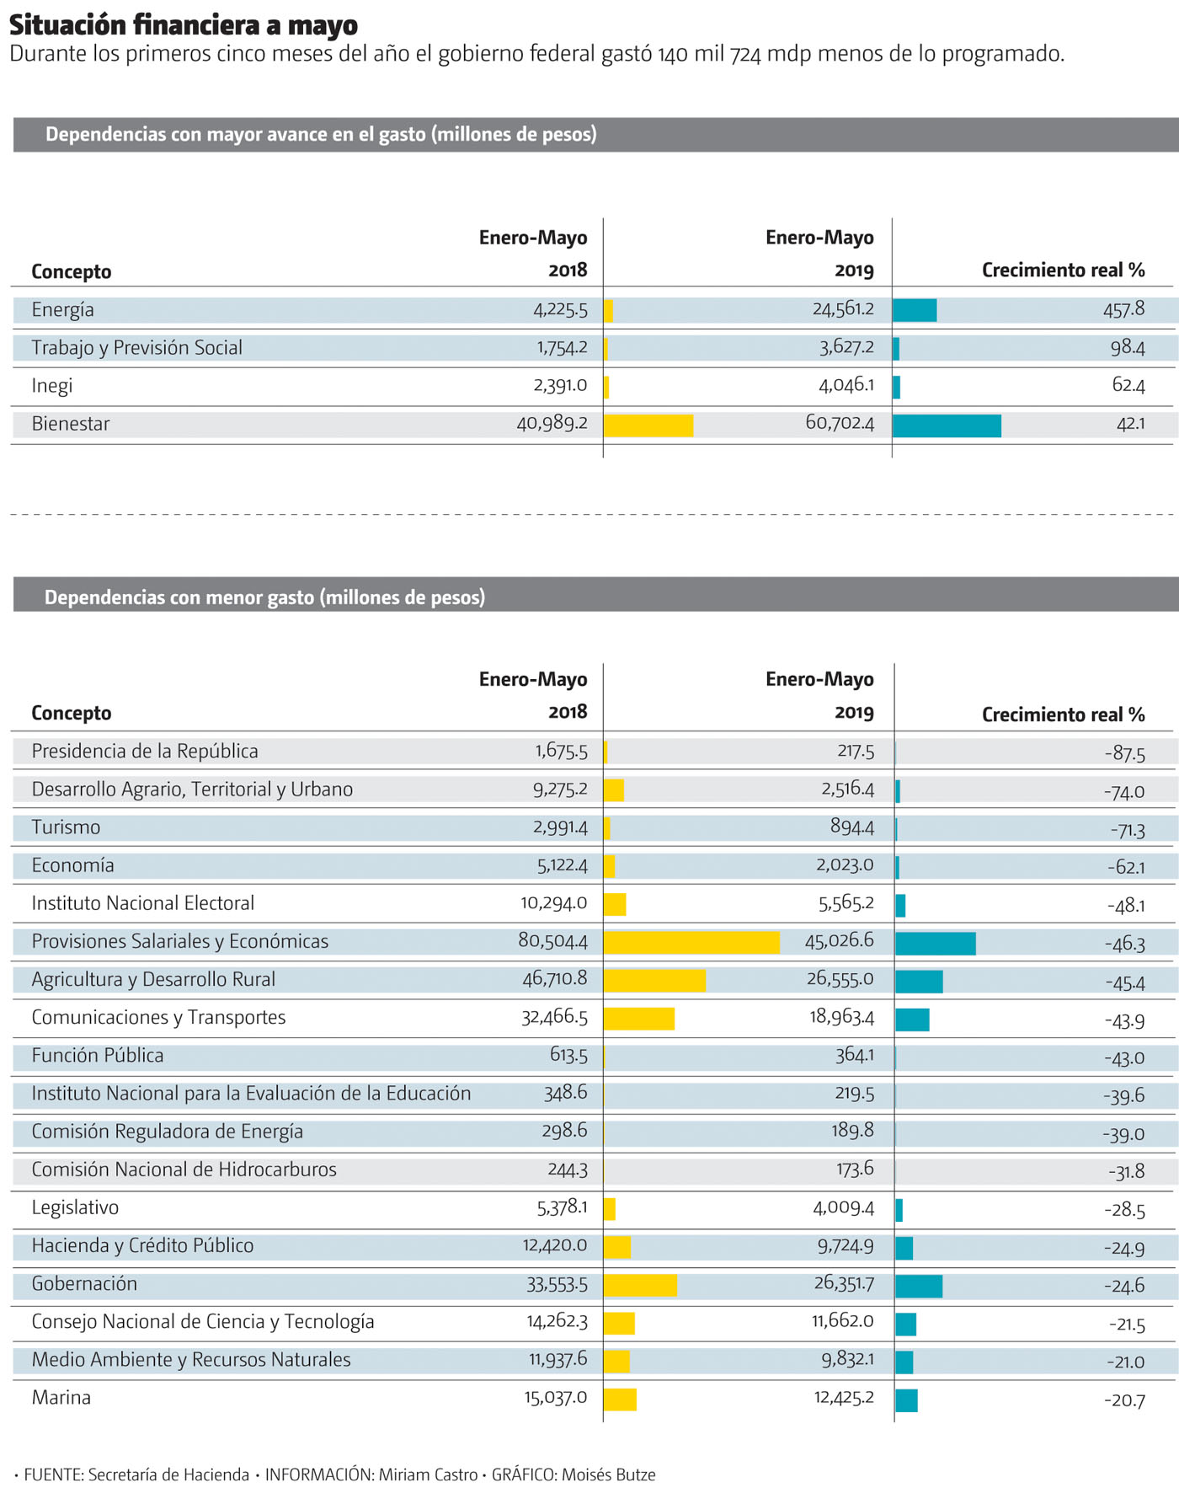Click the Inegi row label
Viewport: 1179px width, 1488px height.
pos(52,386)
